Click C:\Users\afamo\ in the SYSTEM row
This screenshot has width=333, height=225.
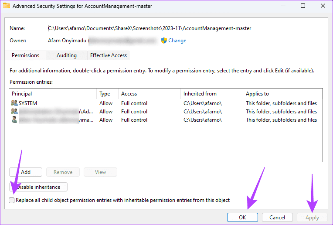203,103
